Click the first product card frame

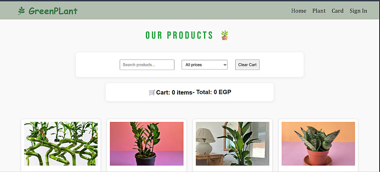(61, 145)
